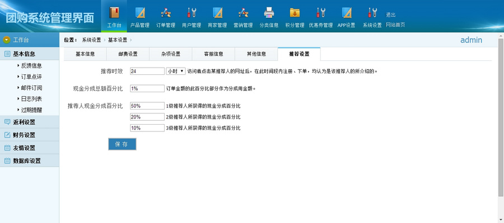
Task: Click the 友情设置 calendar icon
Action: [7, 148]
